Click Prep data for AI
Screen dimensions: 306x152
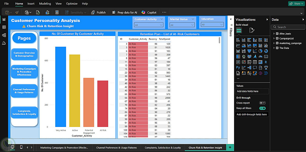(x=125, y=13)
